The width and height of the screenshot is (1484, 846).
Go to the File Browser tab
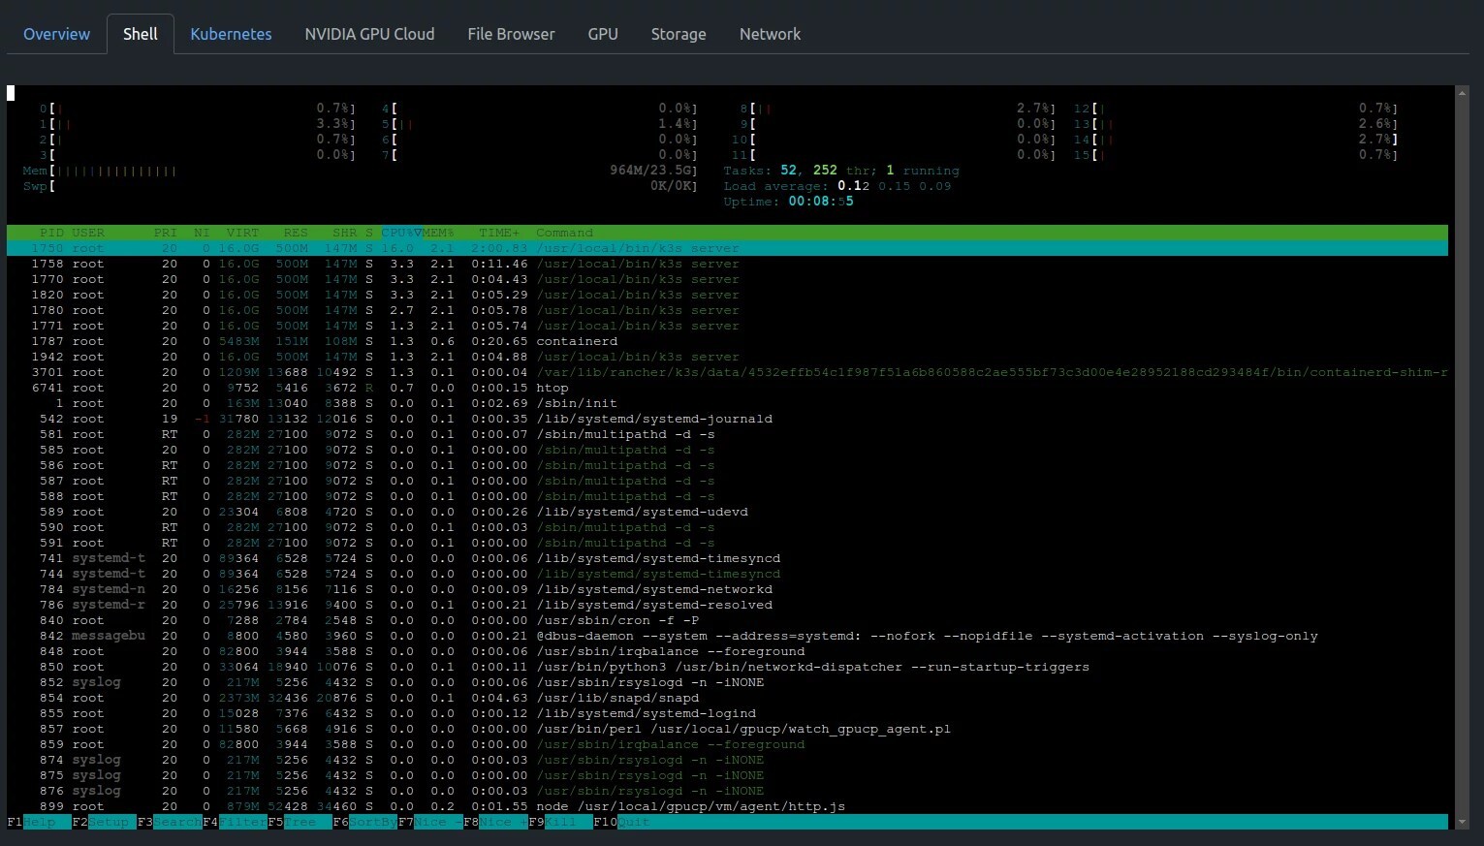[511, 34]
